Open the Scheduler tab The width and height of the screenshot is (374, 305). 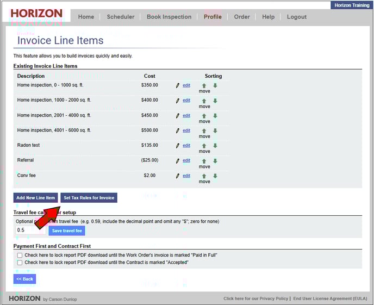point(120,17)
